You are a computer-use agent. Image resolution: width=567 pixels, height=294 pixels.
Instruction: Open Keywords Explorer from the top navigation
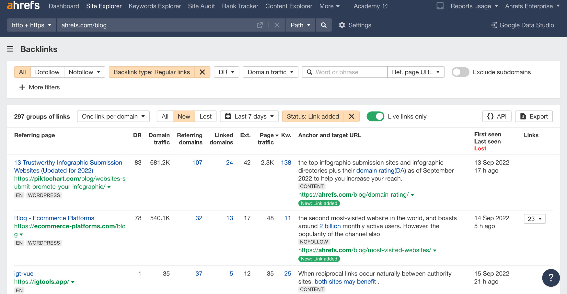point(155,6)
